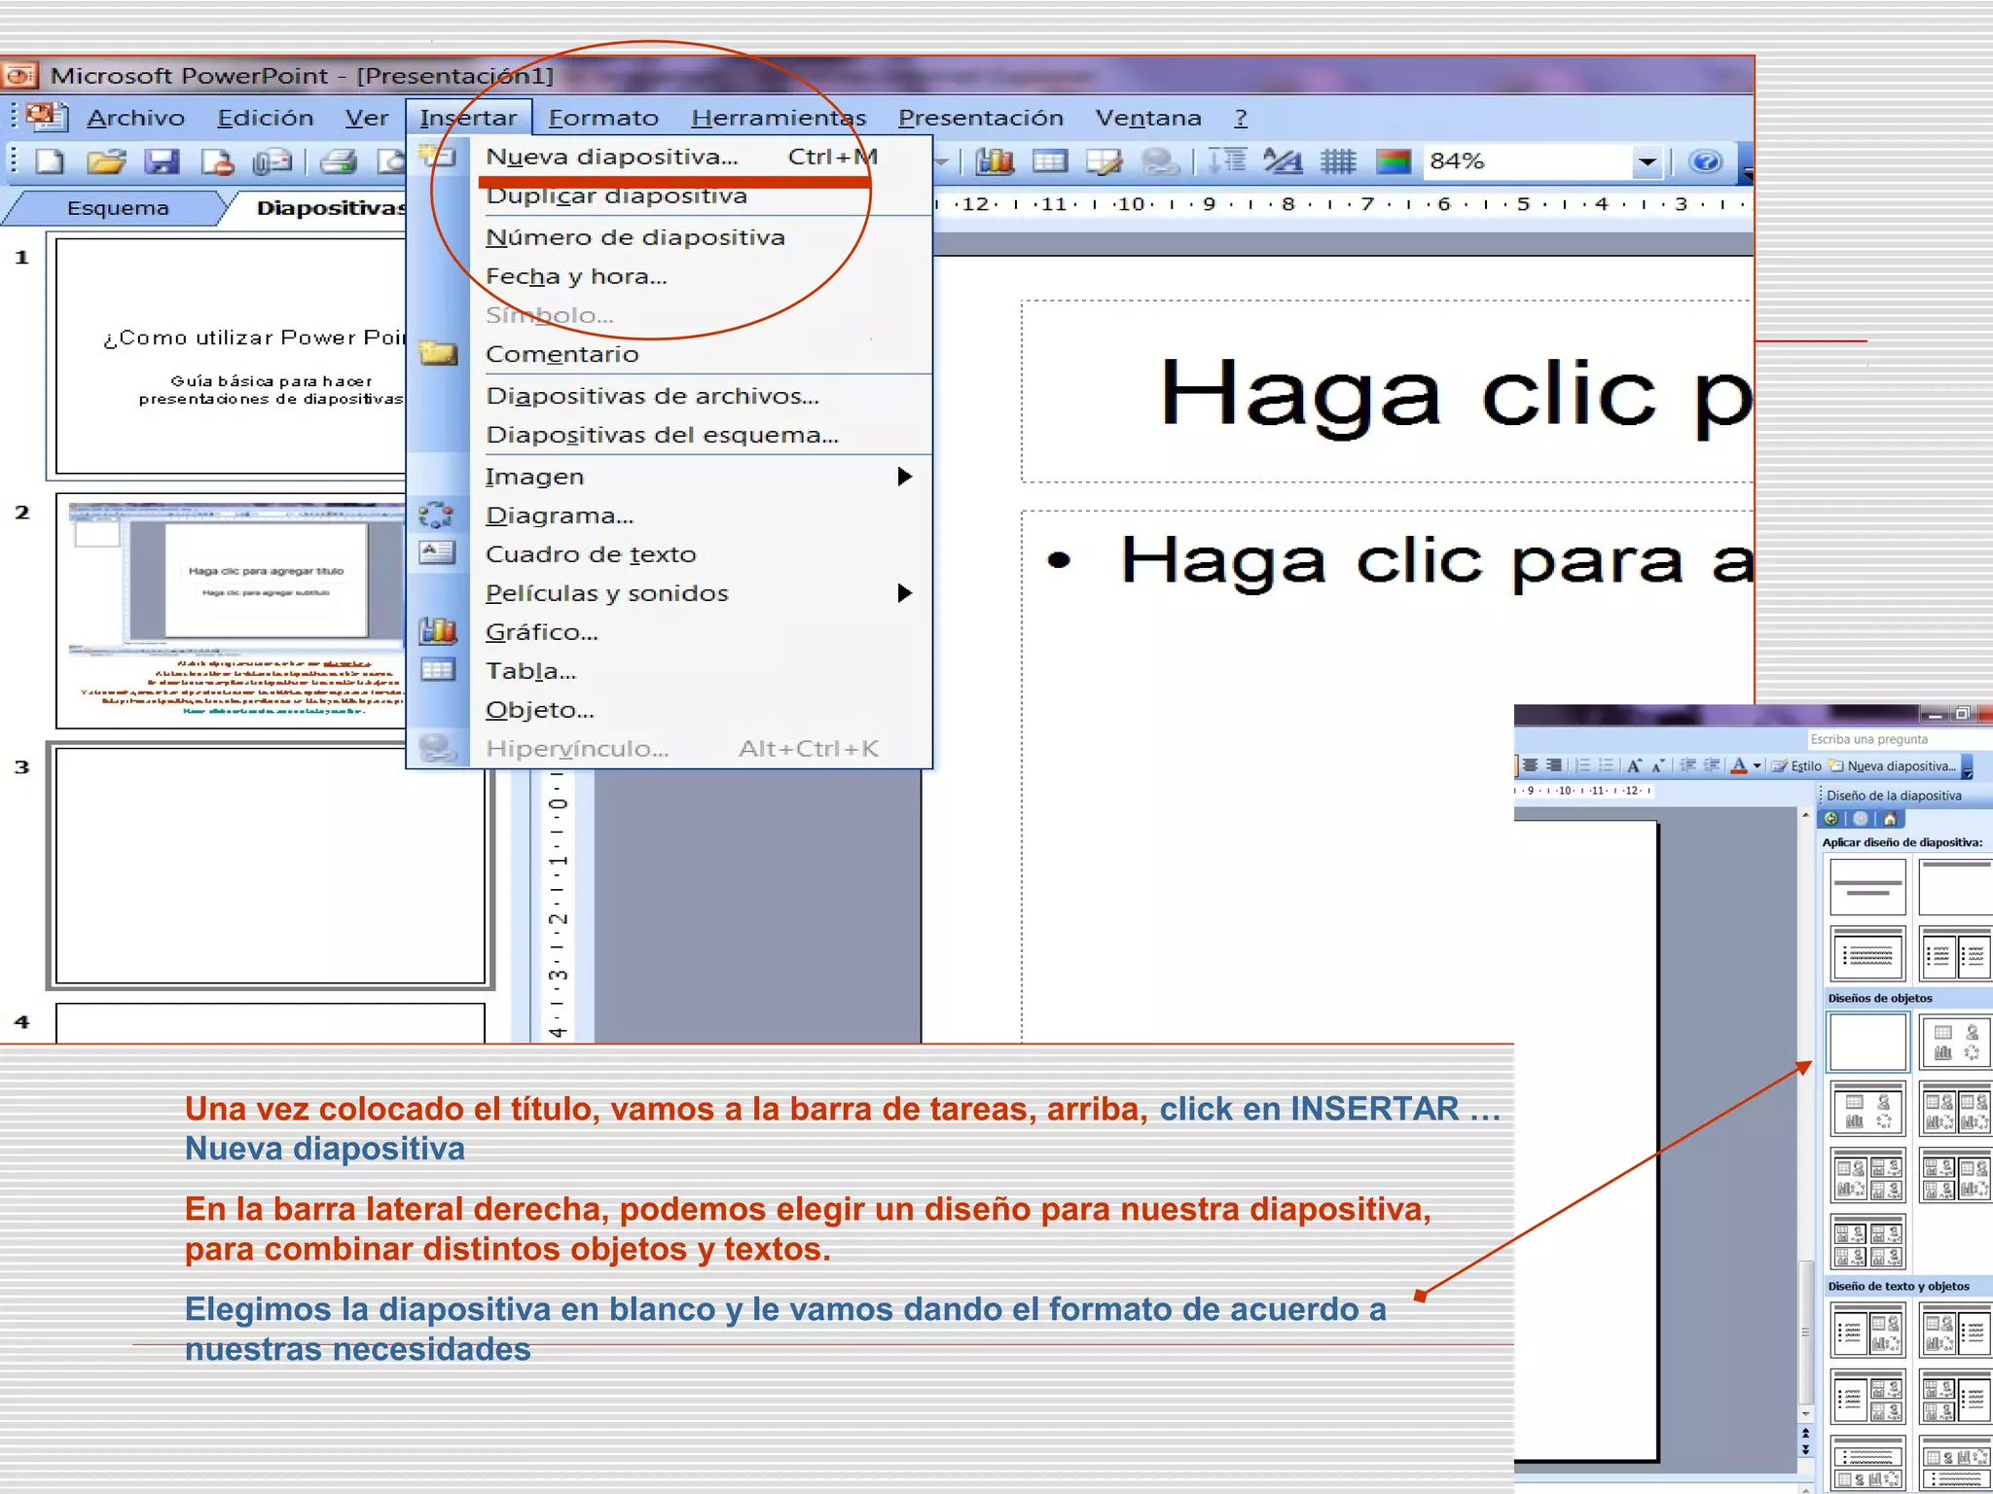Viewport: 1993px width, 1494px height.
Task: Open the Ventana menu
Action: point(1148,118)
